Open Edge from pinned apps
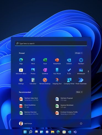Screen dimensions: 102x135 click(21, 61)
